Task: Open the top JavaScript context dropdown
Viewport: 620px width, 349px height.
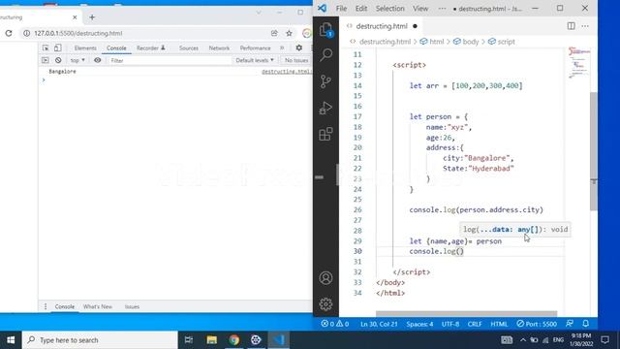Action: pos(77,60)
